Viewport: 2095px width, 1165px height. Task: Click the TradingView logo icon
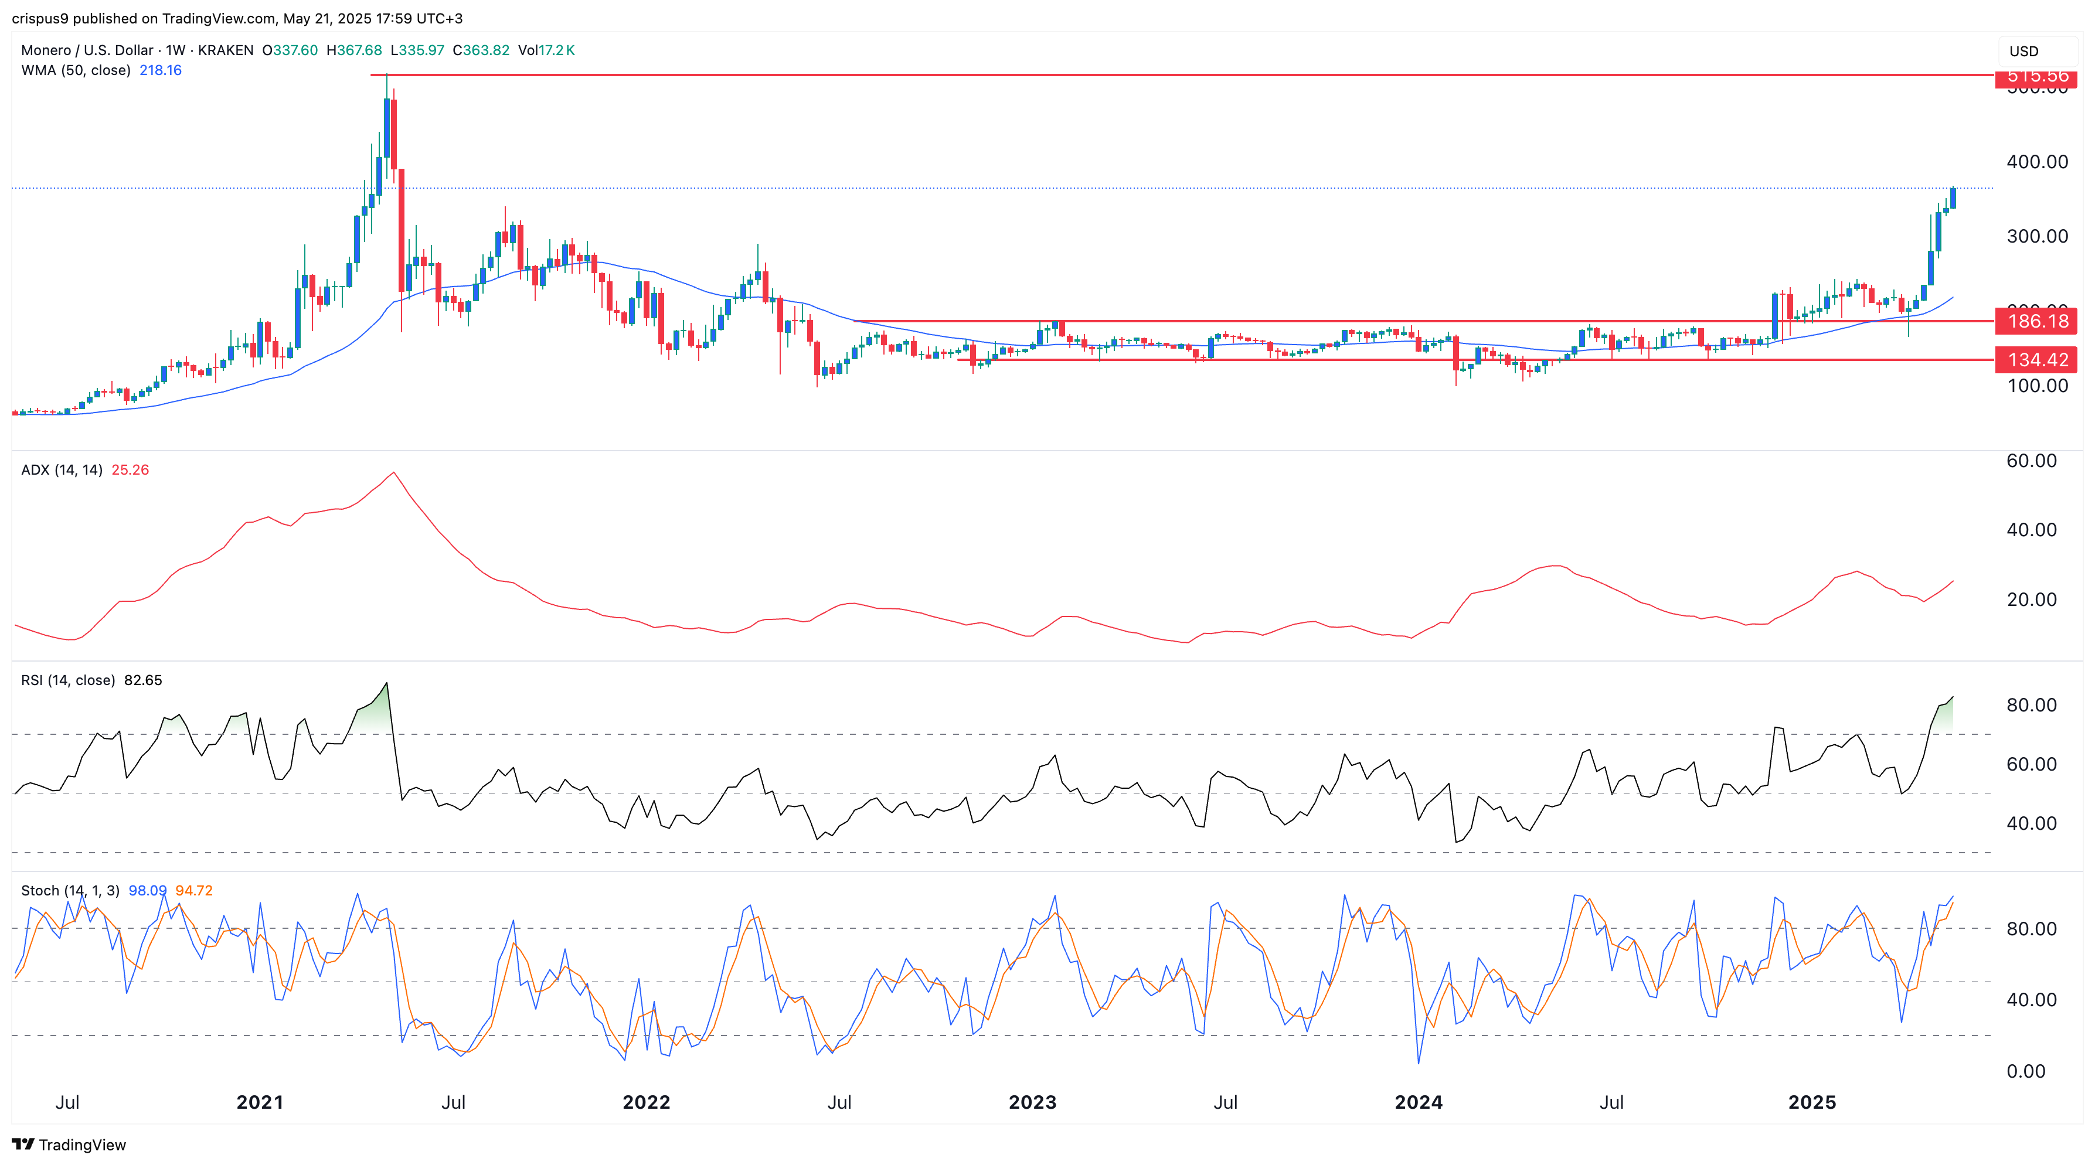(23, 1144)
